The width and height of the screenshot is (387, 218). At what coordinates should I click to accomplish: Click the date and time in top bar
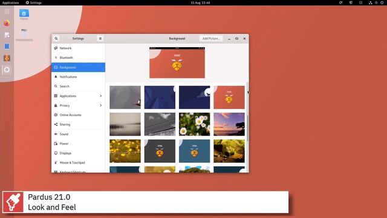(x=200, y=2)
